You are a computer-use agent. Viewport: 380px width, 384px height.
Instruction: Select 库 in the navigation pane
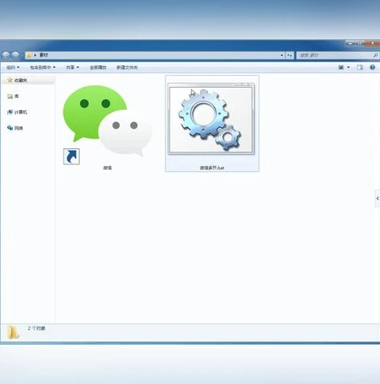coord(17,96)
